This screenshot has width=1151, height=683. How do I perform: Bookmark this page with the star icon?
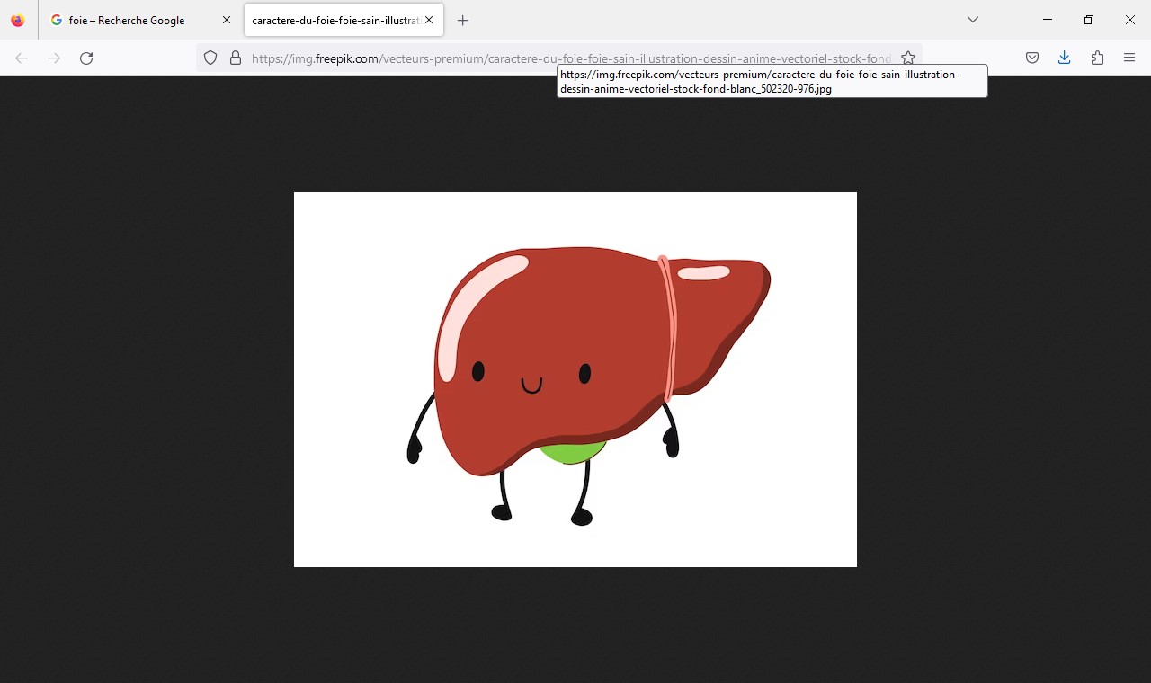tap(908, 58)
